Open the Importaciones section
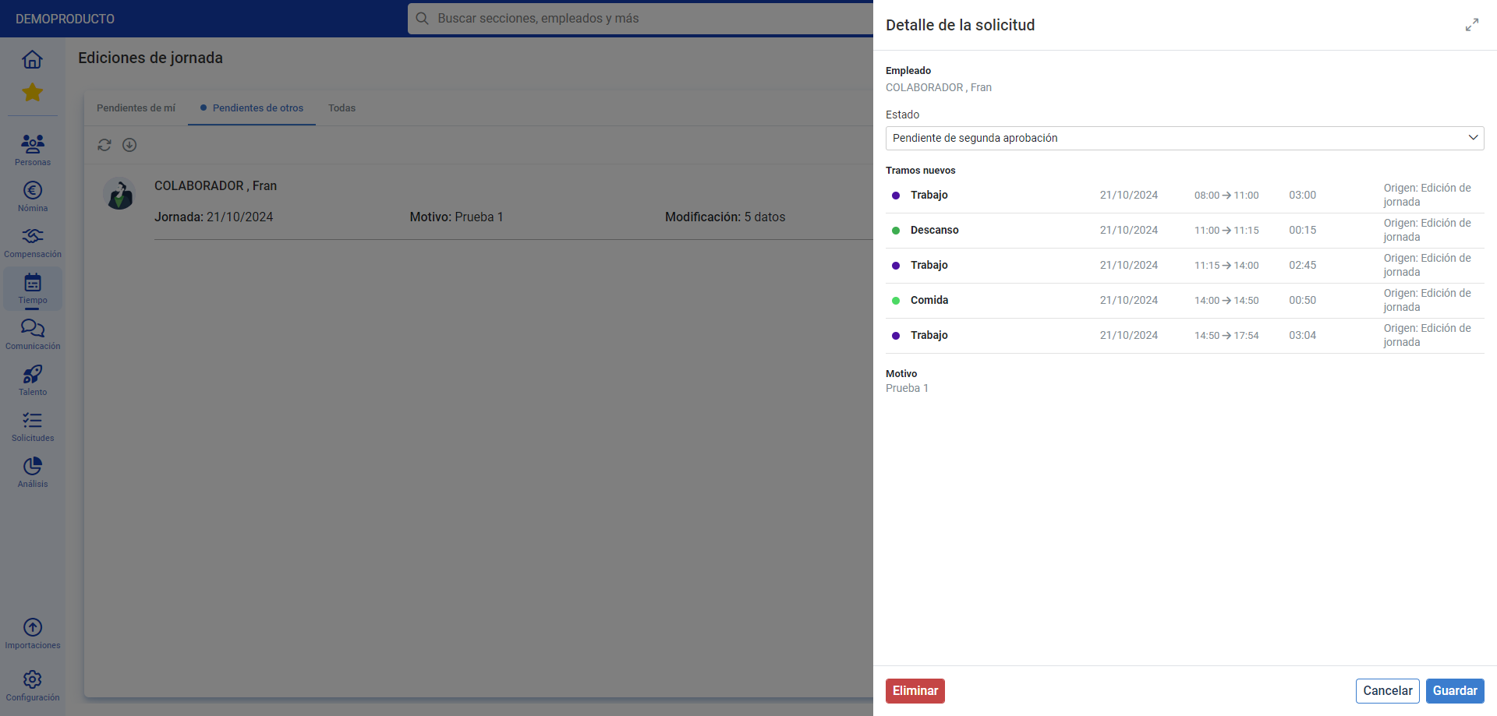This screenshot has height=716, width=1497. 33,633
